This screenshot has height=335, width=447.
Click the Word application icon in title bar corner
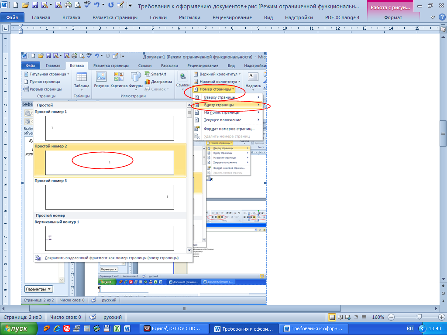[x=4, y=5]
